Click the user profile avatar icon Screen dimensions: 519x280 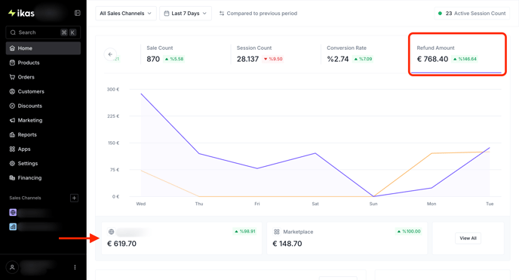coord(12,267)
